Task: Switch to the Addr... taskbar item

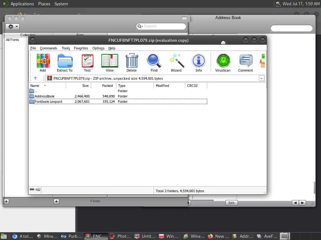Action: tap(243, 236)
